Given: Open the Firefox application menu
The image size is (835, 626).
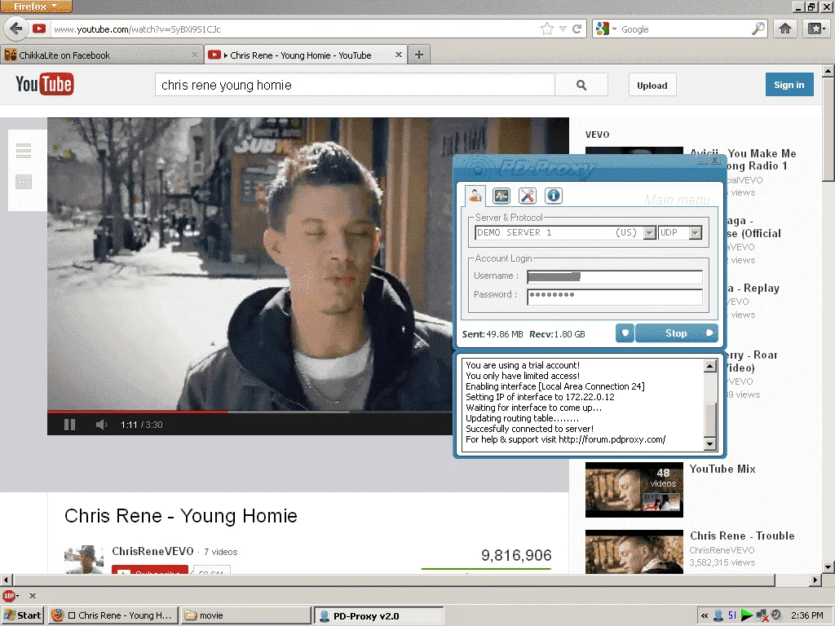Looking at the screenshot, I should click(36, 7).
